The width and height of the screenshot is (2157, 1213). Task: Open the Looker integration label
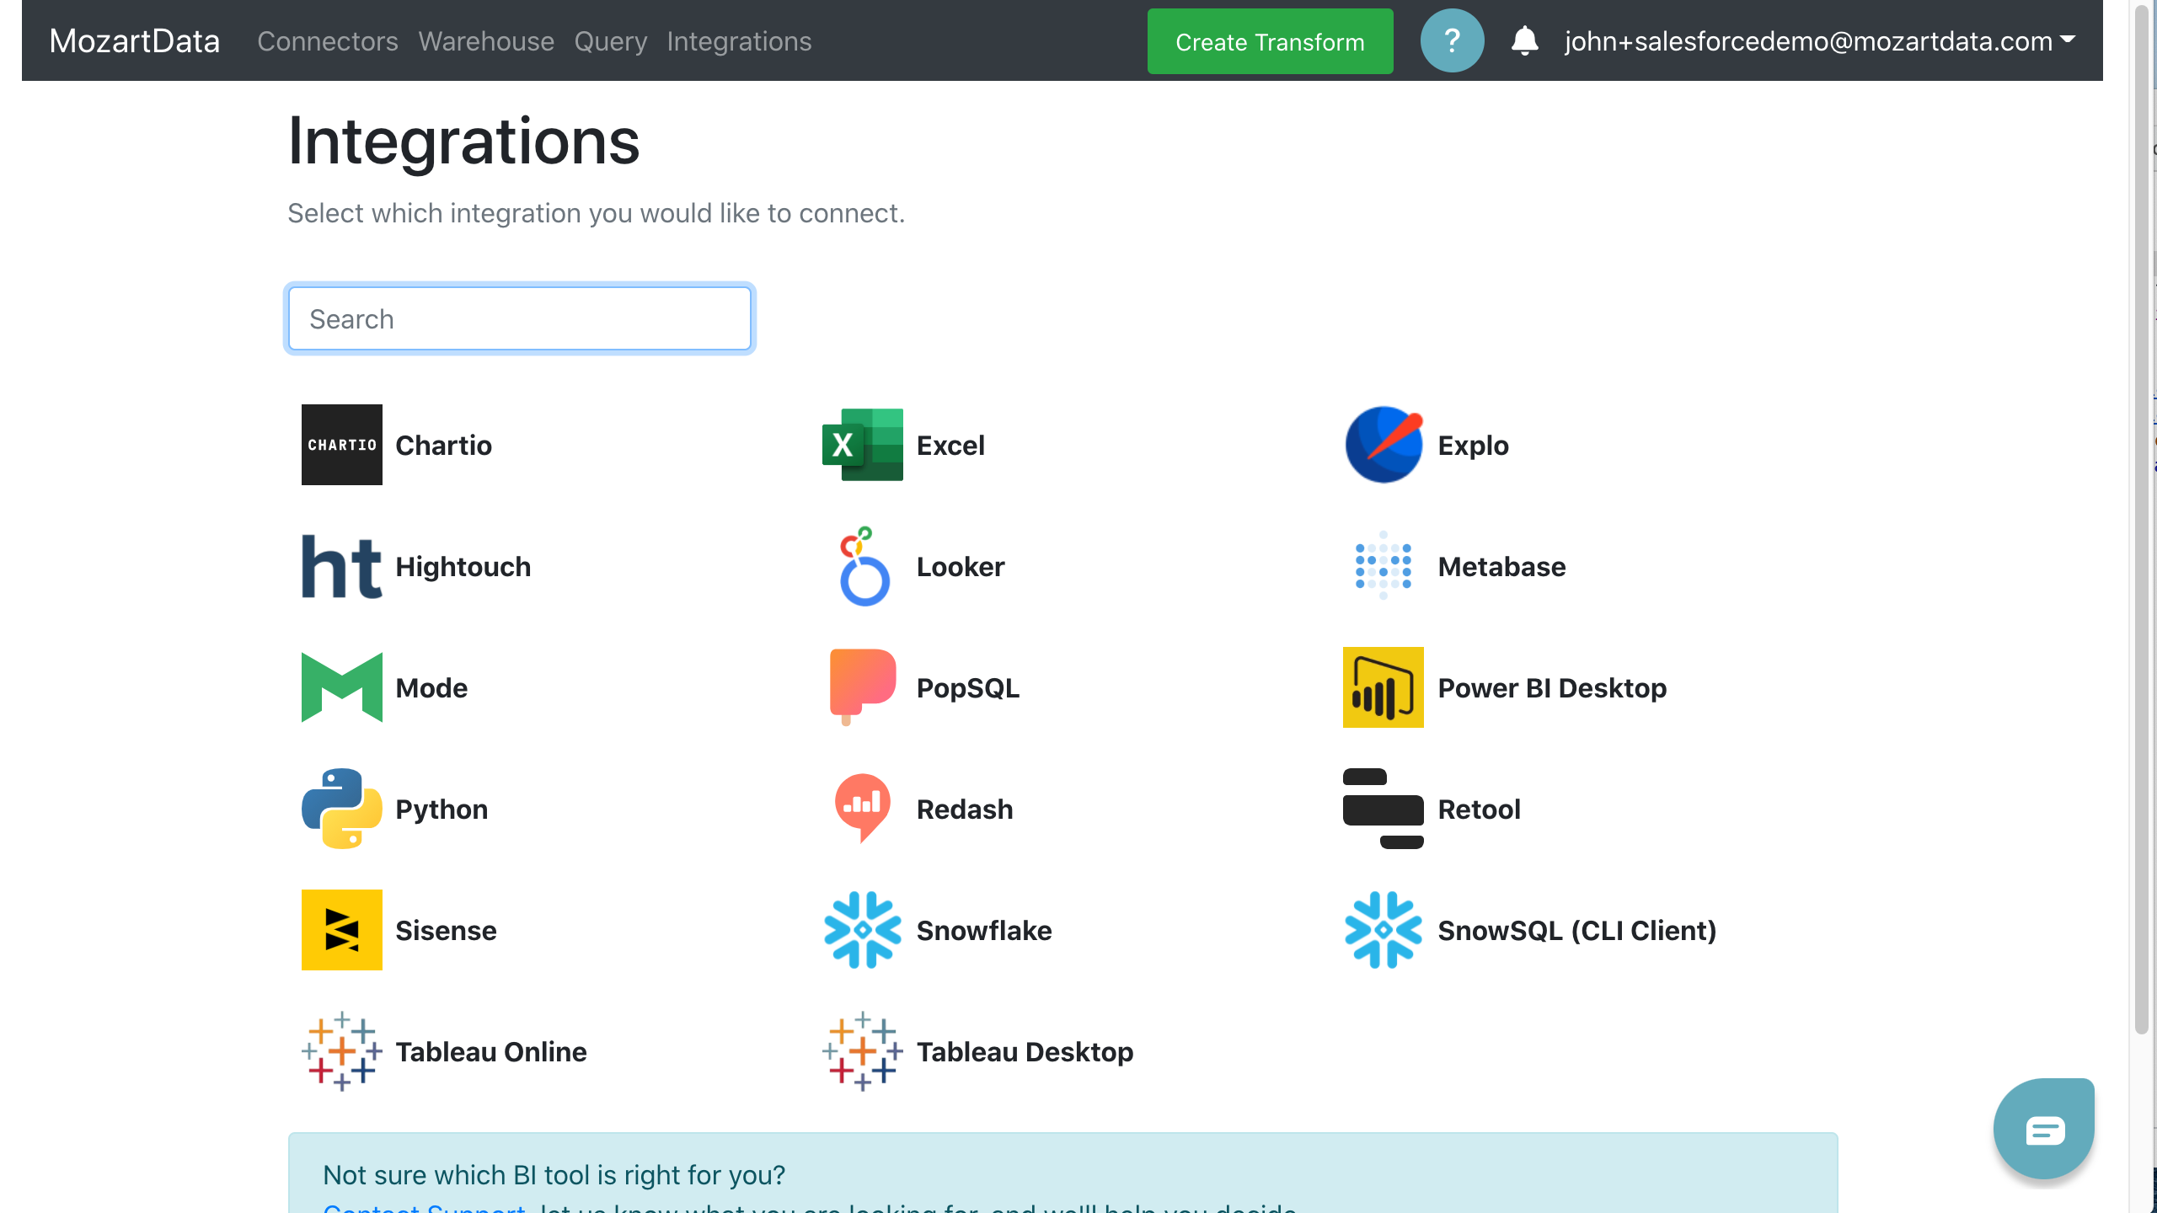coord(961,566)
